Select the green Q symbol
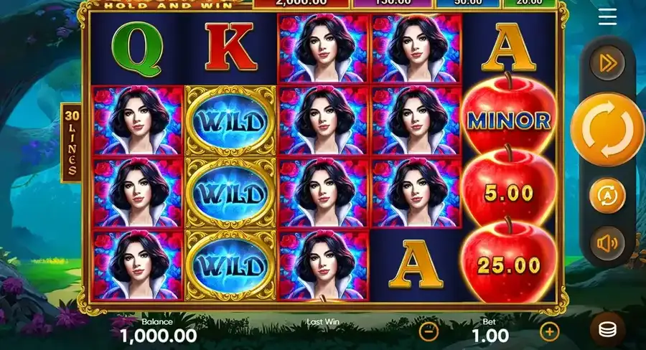Screen dimensions: 646x350 tap(137, 49)
